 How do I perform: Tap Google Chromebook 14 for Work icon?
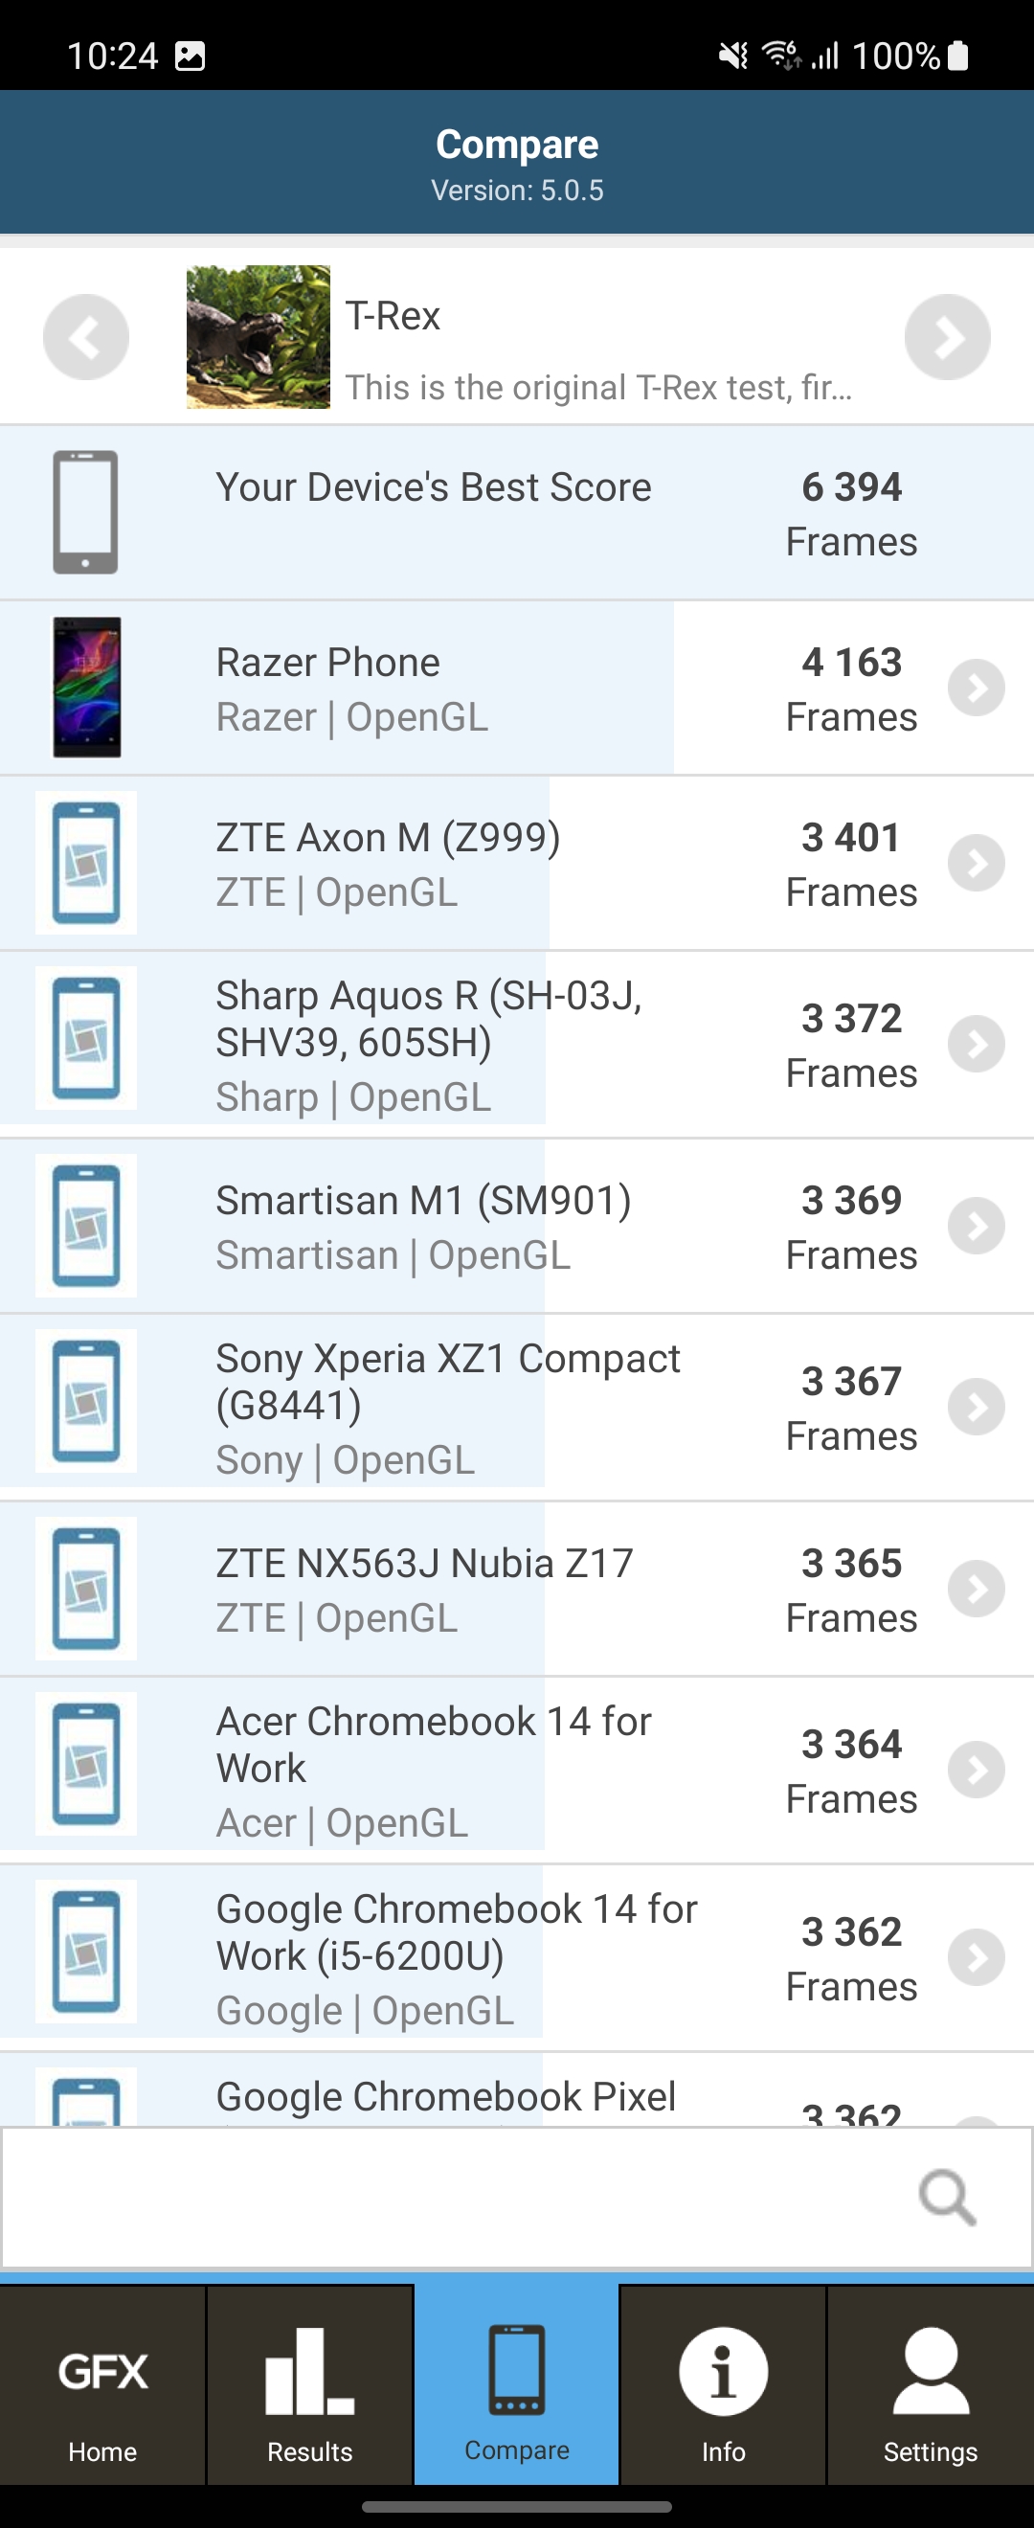tap(86, 1951)
